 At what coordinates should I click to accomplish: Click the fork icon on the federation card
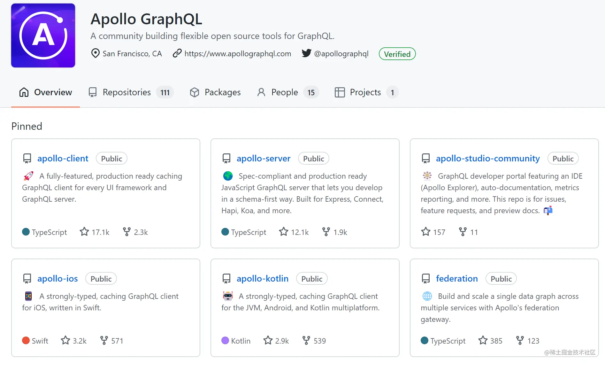point(520,340)
